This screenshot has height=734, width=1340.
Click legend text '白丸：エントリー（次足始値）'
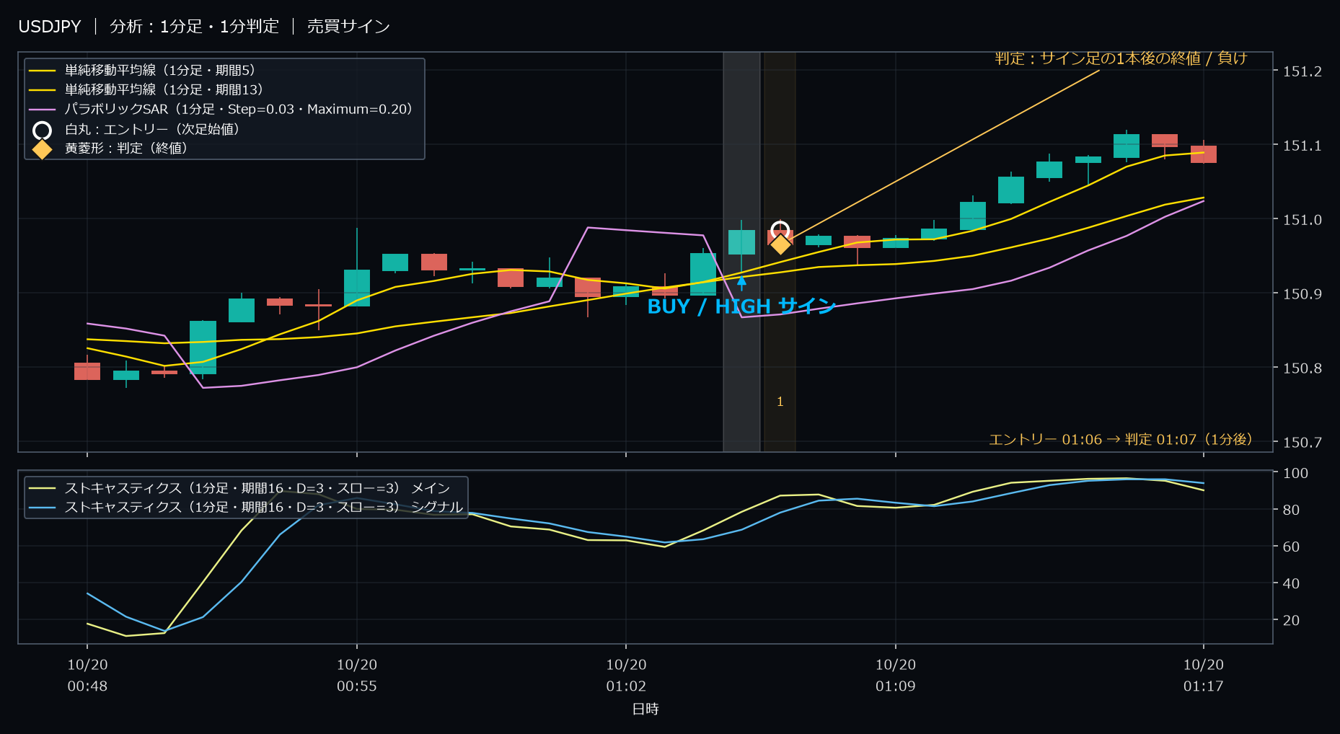(152, 129)
